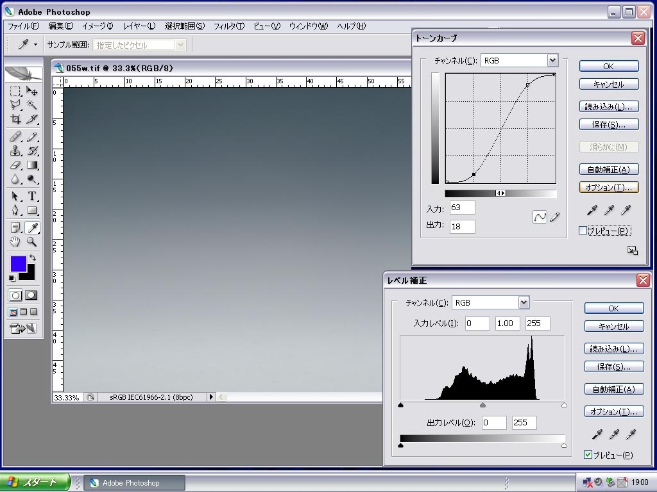This screenshot has height=492, width=657.
Task: Select the Magic Wand tool
Action: click(x=31, y=105)
